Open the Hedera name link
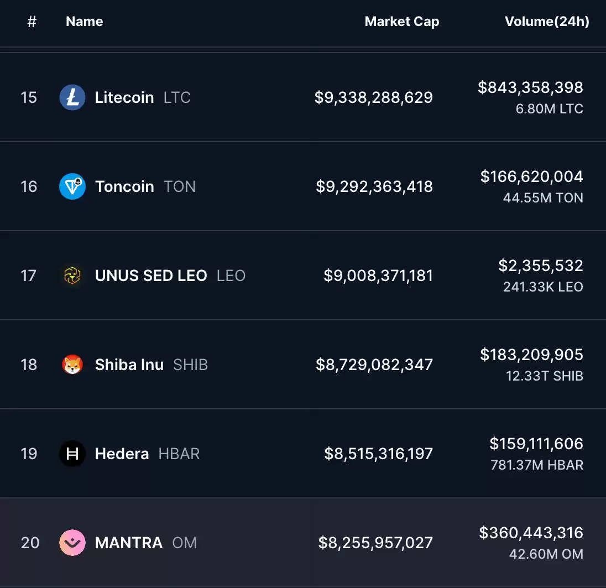This screenshot has height=588, width=606. 122,454
